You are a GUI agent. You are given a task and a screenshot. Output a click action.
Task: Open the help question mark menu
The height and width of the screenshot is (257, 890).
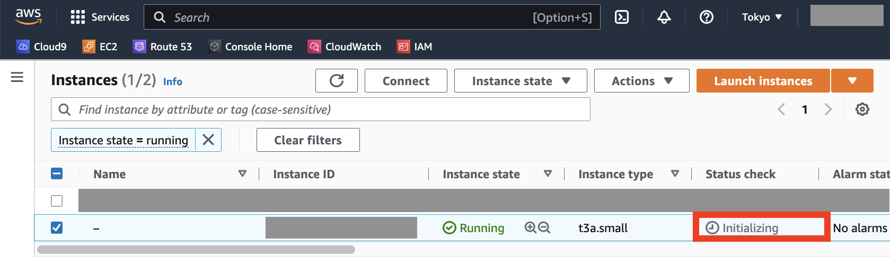[x=706, y=17]
